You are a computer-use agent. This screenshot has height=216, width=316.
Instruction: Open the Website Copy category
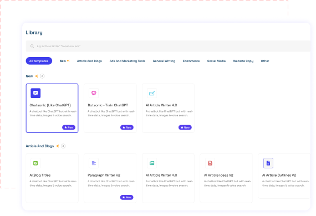tap(243, 61)
